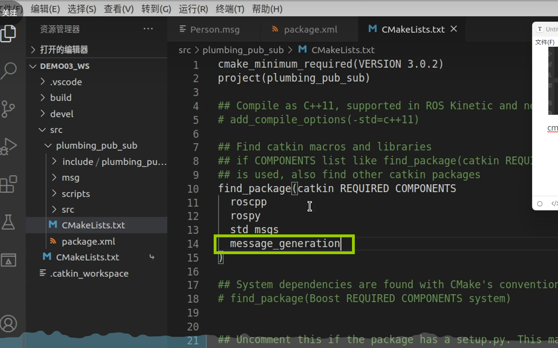558x348 pixels.
Task: Expand the 打开的编辑器 section
Action: point(97,50)
